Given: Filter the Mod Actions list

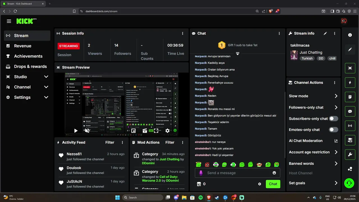Looking at the screenshot, I should click(x=170, y=143).
